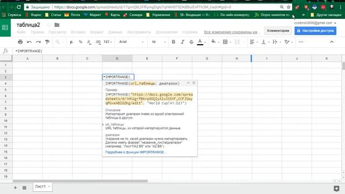This screenshot has width=345, height=194.
Task: Format cell as currency (р.)
Action: point(72,42)
